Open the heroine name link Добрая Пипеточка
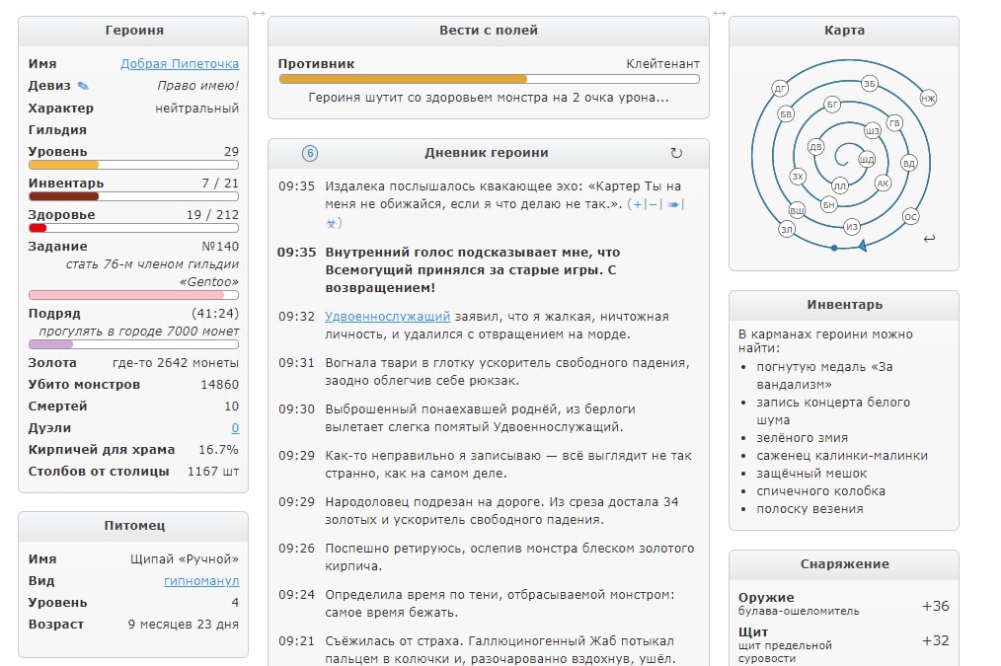The height and width of the screenshot is (666, 1001). point(180,64)
